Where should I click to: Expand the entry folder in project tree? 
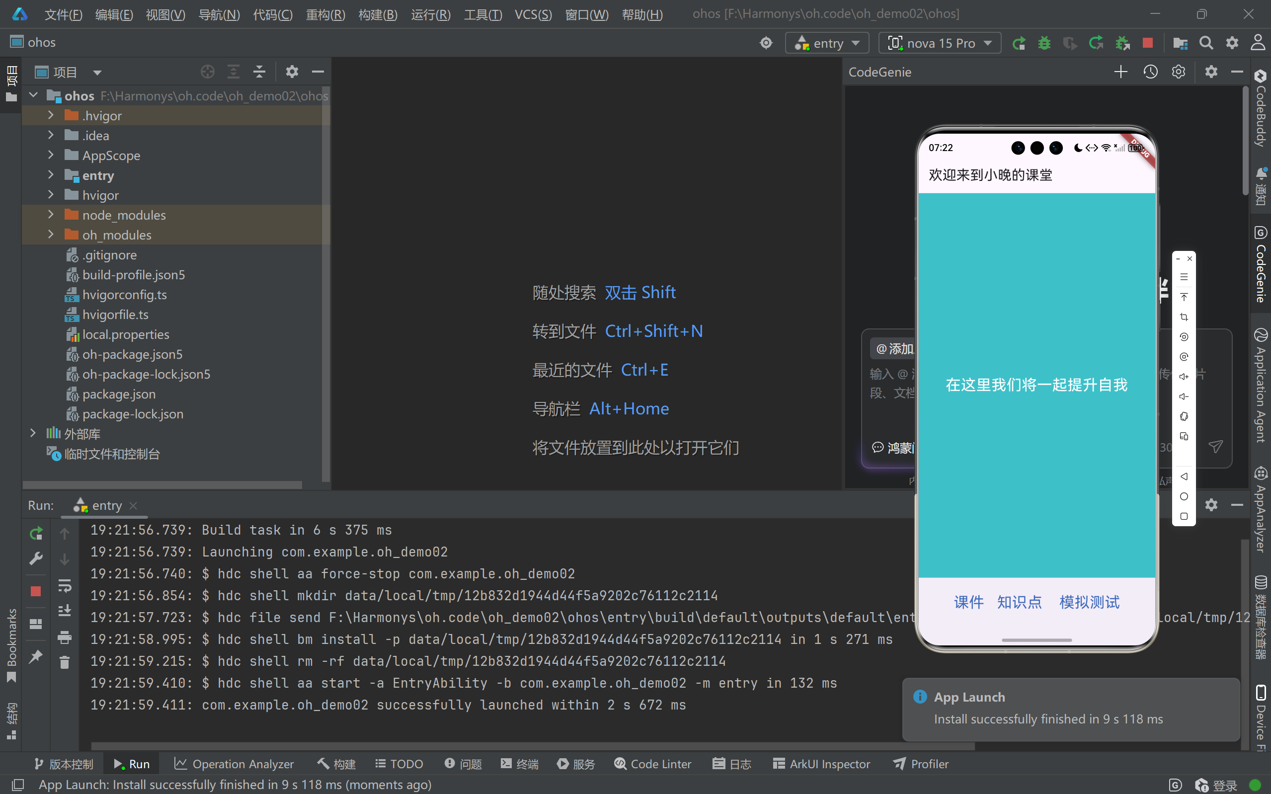point(50,175)
